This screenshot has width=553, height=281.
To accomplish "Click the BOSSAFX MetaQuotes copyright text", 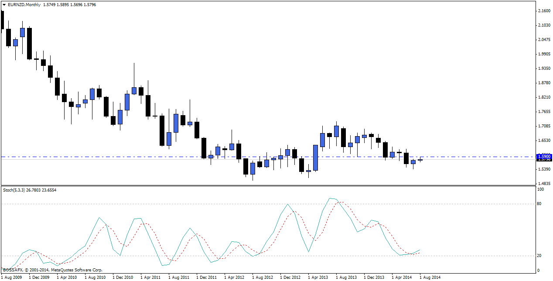I will point(52,270).
